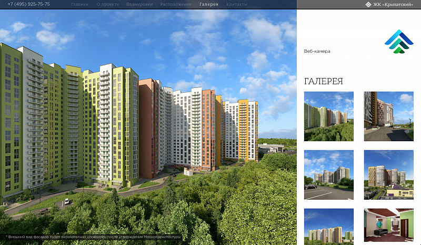Screen dimensions: 421x245
Task: Call the phone number +7 (495) 925-75-75
Action: click(29, 4)
